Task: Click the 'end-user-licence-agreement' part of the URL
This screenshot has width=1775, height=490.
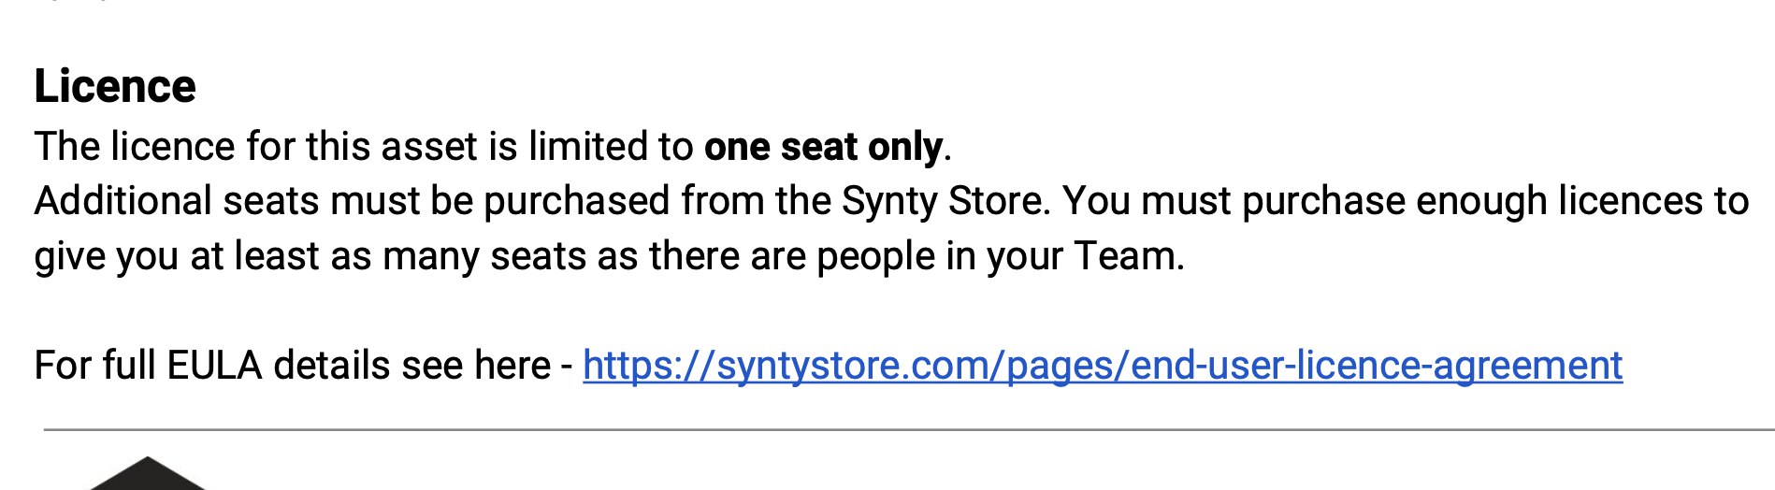Action: [1377, 365]
